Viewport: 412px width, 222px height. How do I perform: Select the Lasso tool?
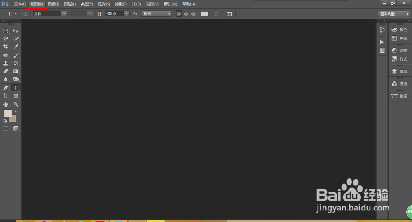pyautogui.click(x=5, y=39)
